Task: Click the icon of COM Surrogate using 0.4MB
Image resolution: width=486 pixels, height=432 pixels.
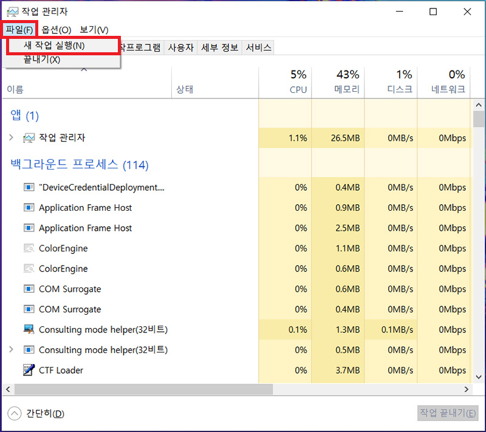Action: (x=29, y=309)
